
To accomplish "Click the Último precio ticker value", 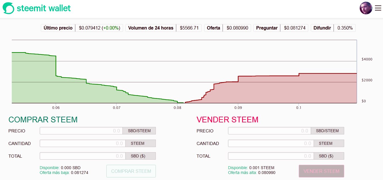I will coord(99,28).
